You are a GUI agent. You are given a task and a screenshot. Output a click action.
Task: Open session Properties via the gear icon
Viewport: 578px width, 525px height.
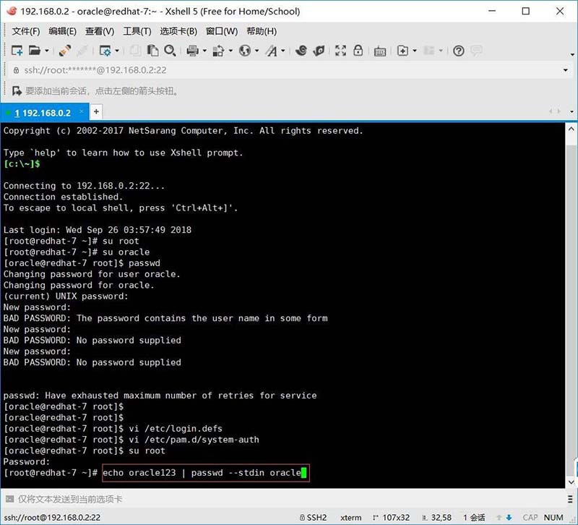pos(106,51)
